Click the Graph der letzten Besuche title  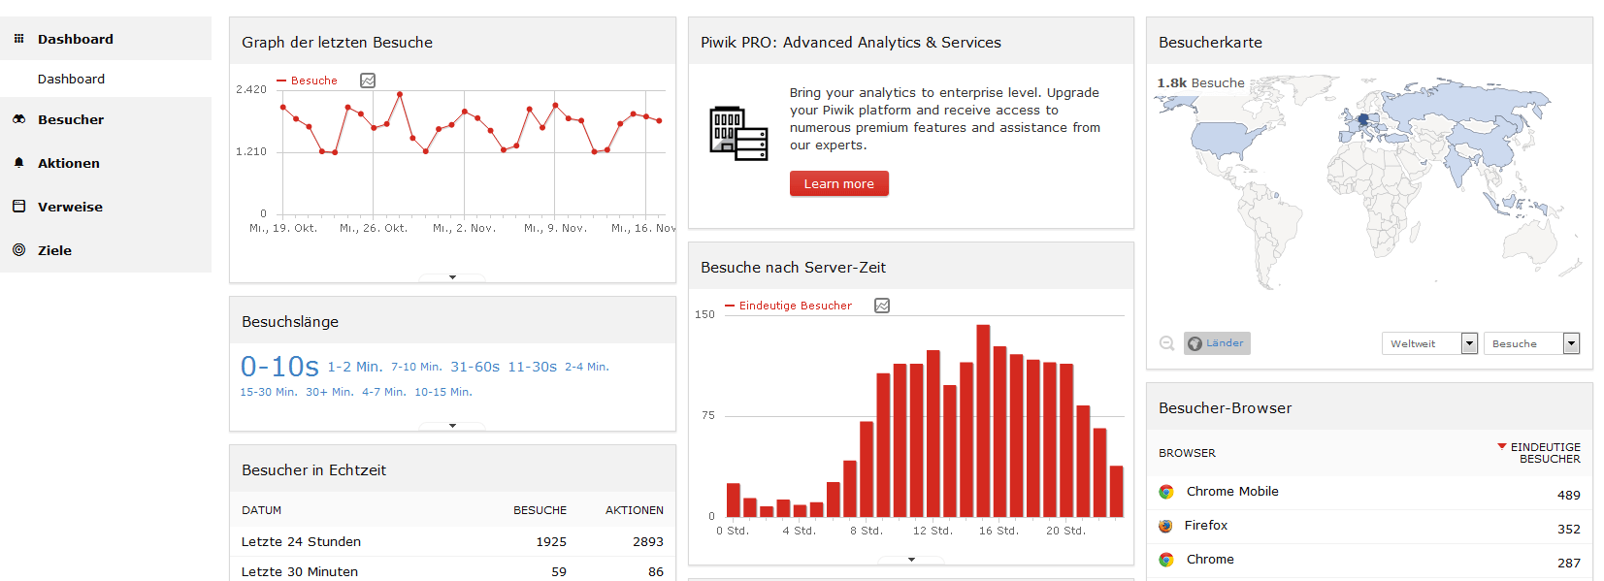click(338, 42)
